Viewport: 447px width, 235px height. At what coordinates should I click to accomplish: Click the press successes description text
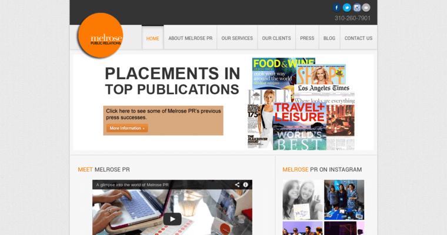click(x=164, y=114)
